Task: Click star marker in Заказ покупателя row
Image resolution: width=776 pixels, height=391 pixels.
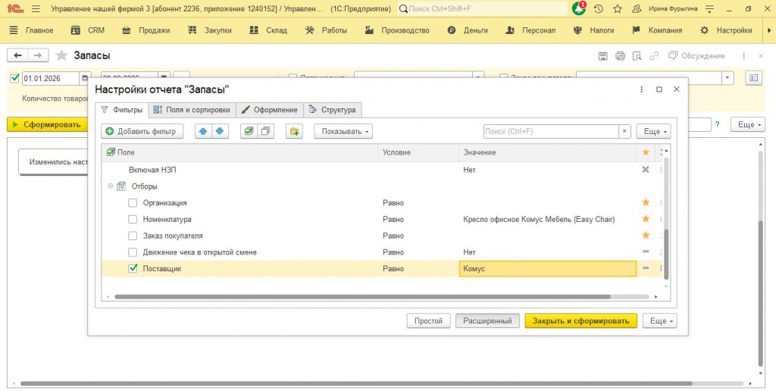Action: tap(646, 235)
